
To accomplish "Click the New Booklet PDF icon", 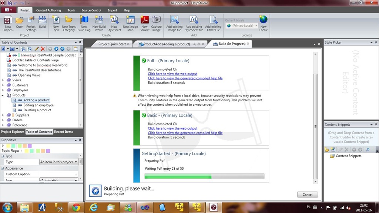I will click(144, 23).
